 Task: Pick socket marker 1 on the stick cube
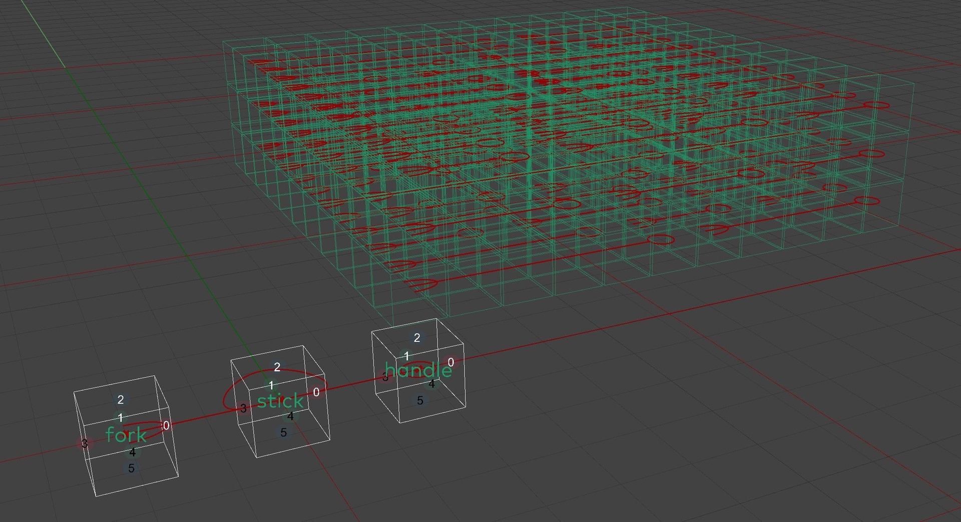coord(271,385)
